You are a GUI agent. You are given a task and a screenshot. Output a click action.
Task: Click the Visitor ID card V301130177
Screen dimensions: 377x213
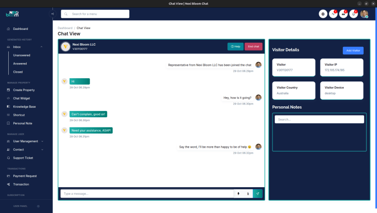click(x=294, y=68)
